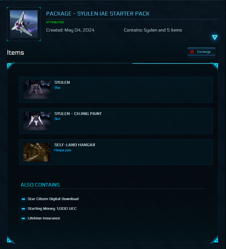Click the bullet icon beside Star Citizen Digital Download
The height and width of the screenshot is (249, 226).
(23, 199)
